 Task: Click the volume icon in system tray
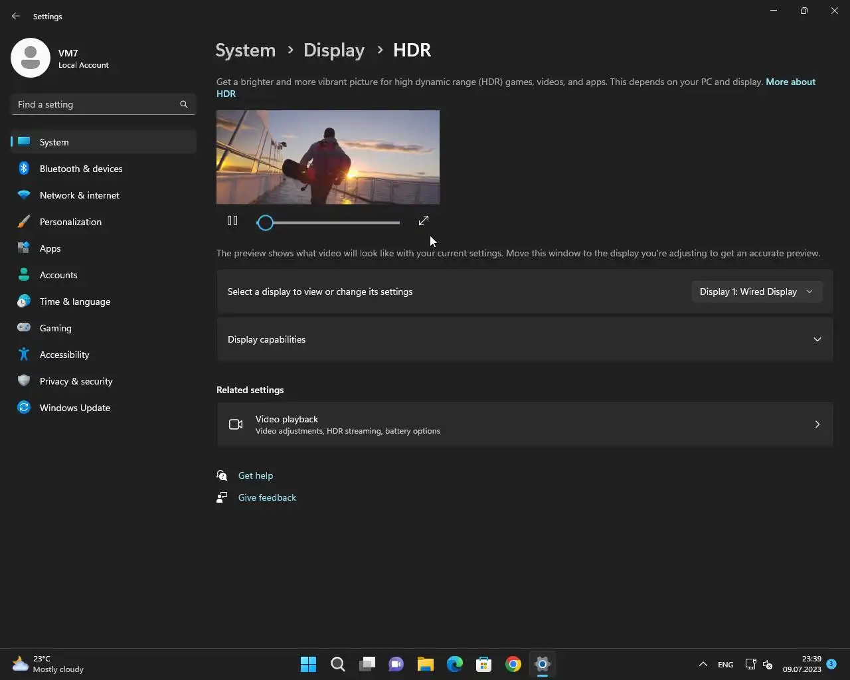[x=768, y=664]
